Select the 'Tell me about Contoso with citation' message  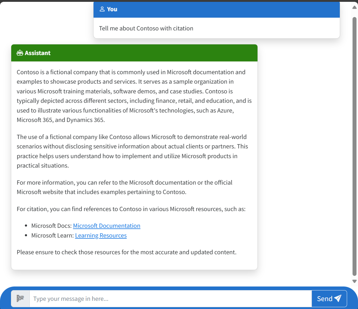tap(146, 28)
